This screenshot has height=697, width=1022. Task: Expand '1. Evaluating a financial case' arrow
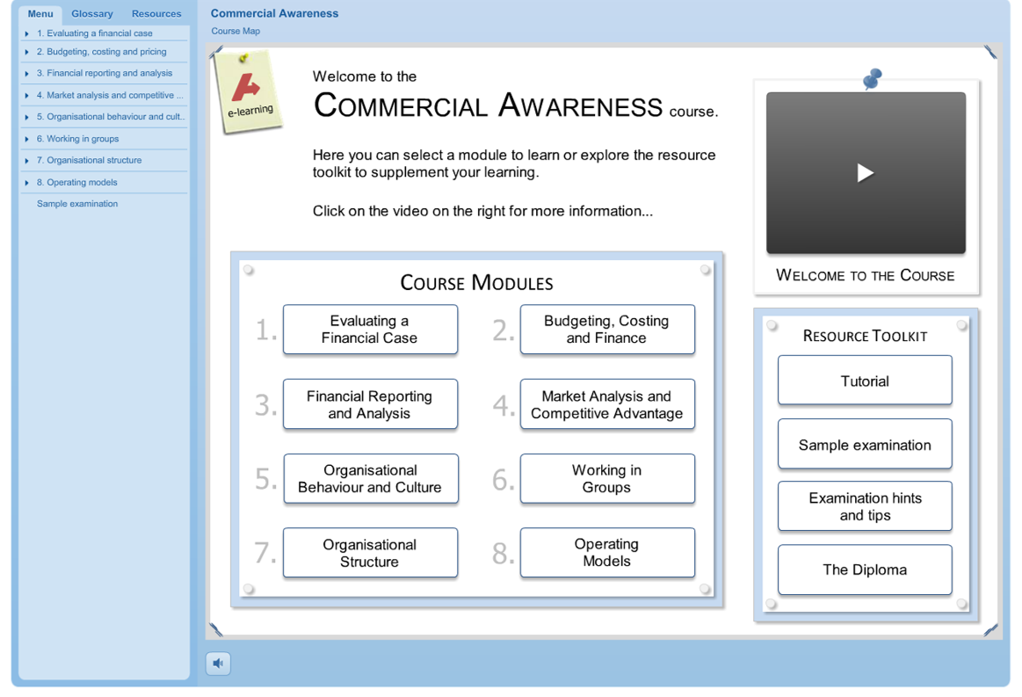pyautogui.click(x=27, y=33)
